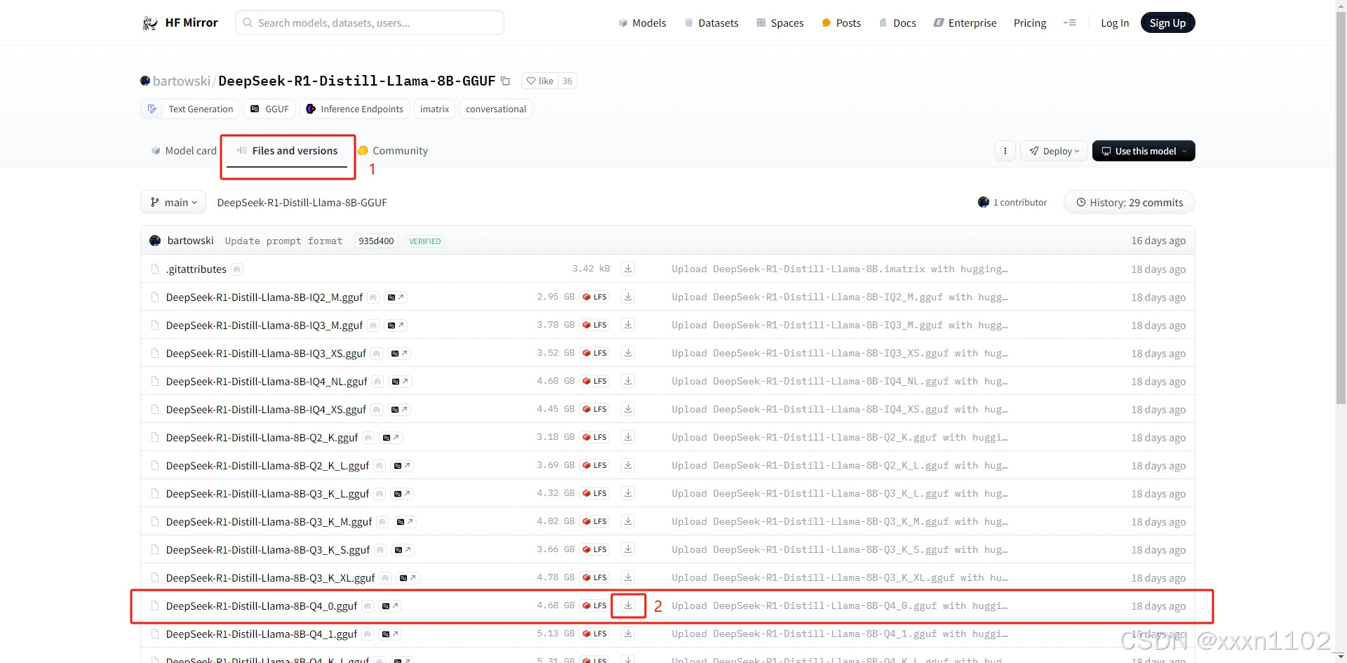Expand the Deploy dropdown
The width and height of the screenshot is (1347, 663).
1054,151
